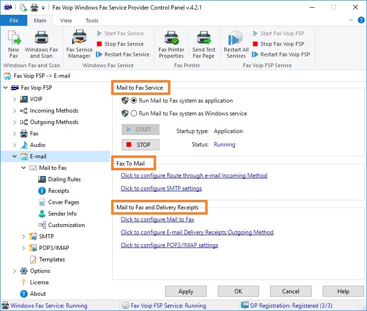Click the STOP button
The height and width of the screenshot is (311, 367).
[x=140, y=145]
